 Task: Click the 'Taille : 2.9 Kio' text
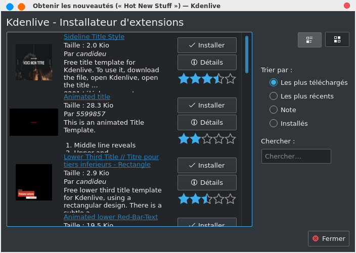coord(86,173)
